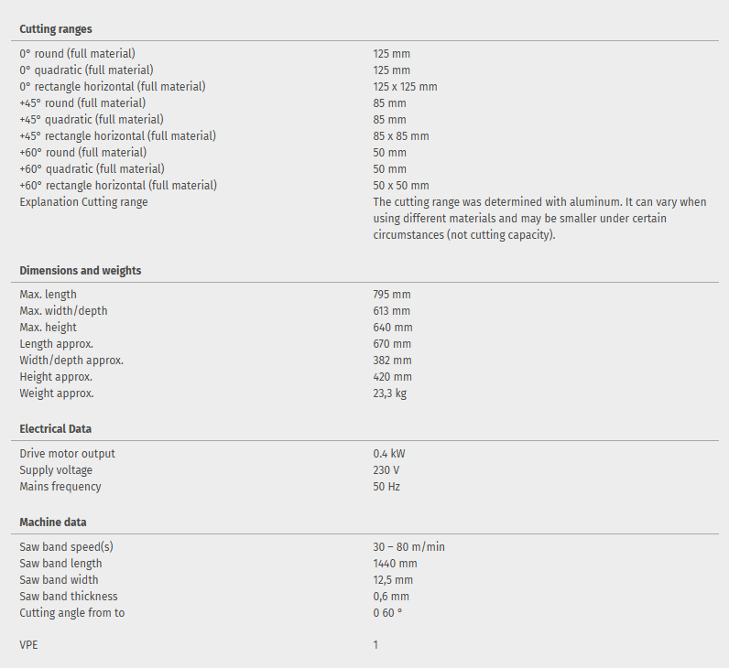Click the Mains frequency value 50 Hz

point(386,487)
